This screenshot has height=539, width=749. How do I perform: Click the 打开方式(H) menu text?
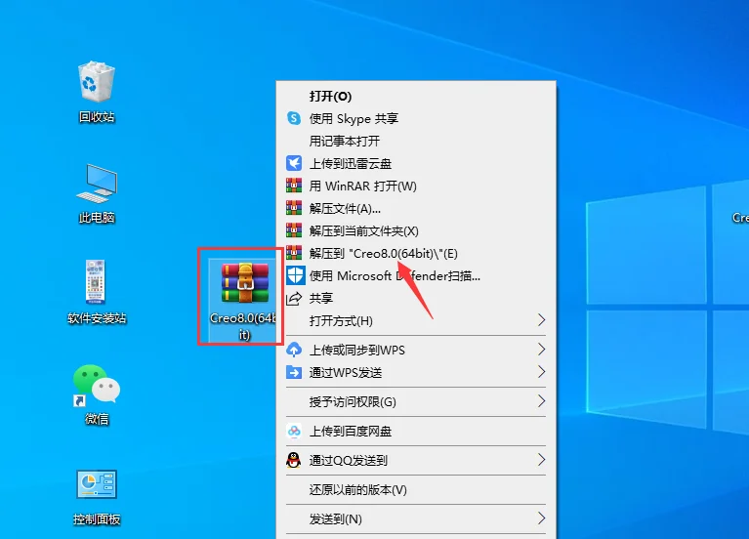click(x=341, y=320)
